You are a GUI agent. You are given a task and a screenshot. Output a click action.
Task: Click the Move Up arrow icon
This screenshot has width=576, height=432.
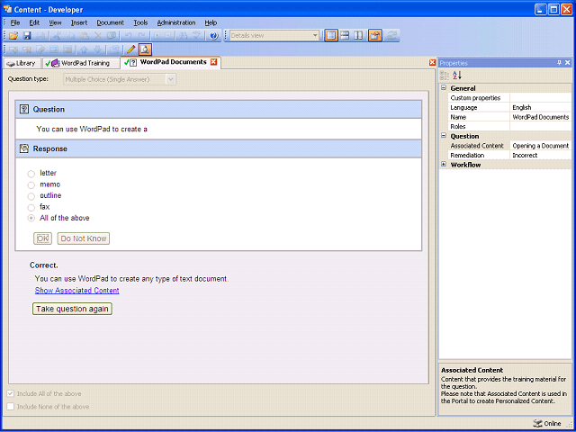coord(84,49)
